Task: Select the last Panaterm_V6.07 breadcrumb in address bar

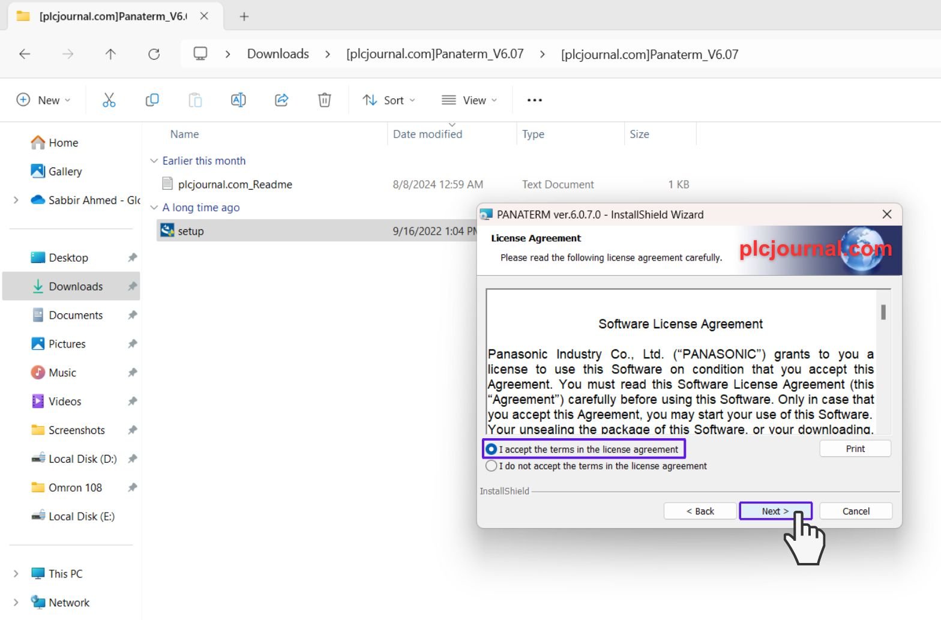Action: click(649, 55)
